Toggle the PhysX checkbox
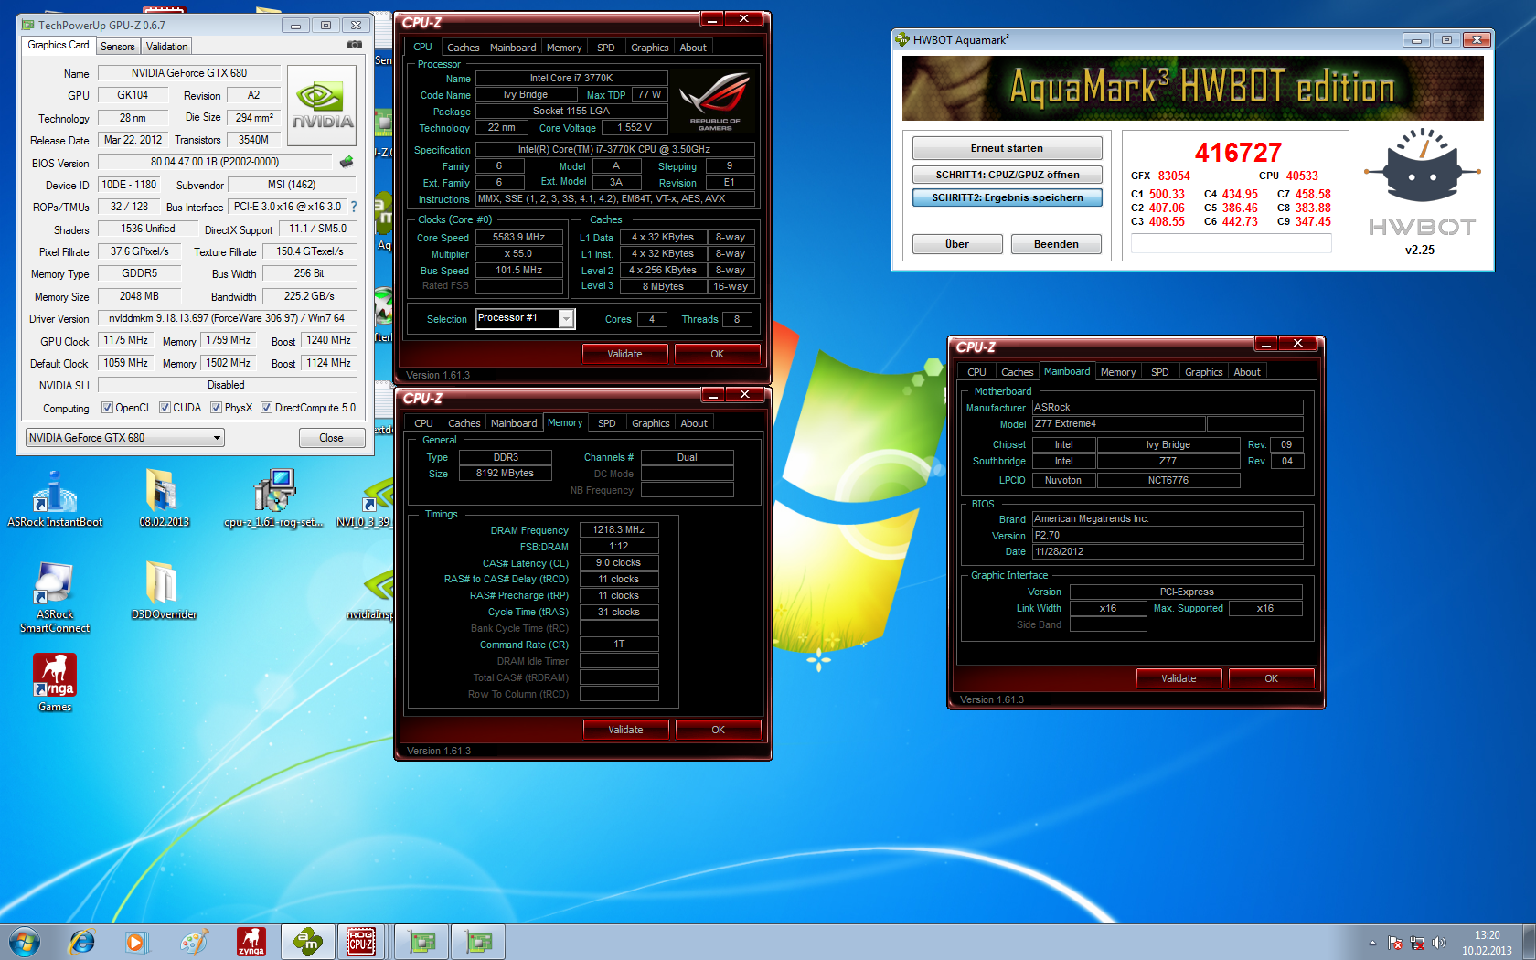Viewport: 1536px width, 960px height. click(216, 408)
